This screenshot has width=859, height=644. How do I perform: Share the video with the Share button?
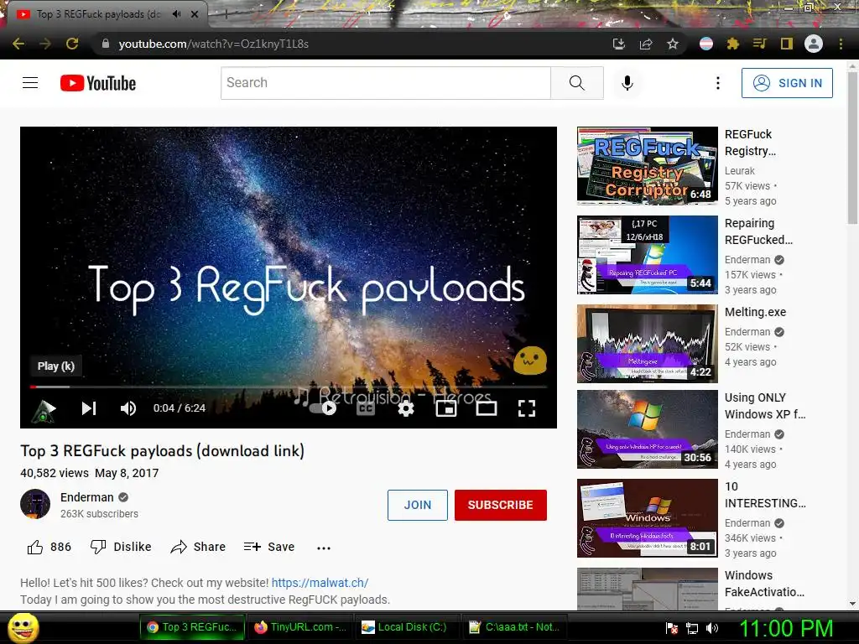pyautogui.click(x=198, y=547)
